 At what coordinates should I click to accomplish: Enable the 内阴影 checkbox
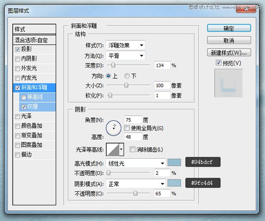18,59
